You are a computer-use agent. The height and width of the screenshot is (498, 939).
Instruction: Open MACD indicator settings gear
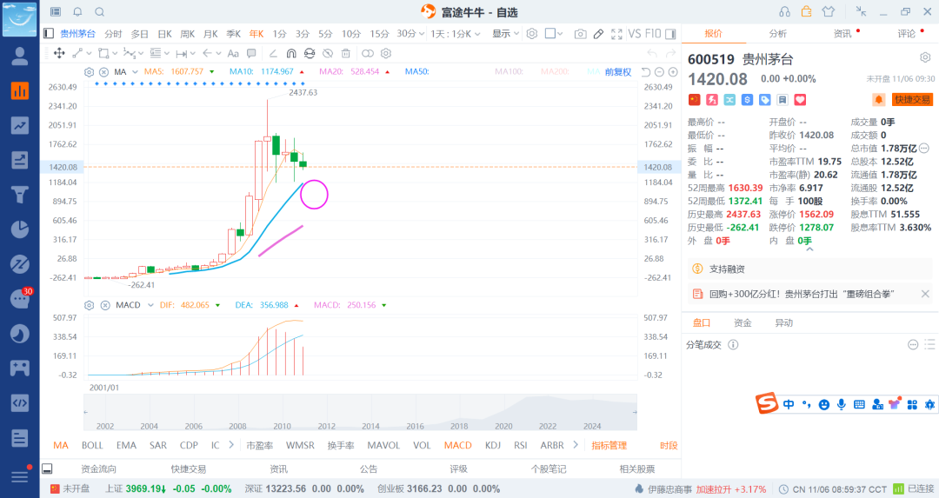[90, 305]
